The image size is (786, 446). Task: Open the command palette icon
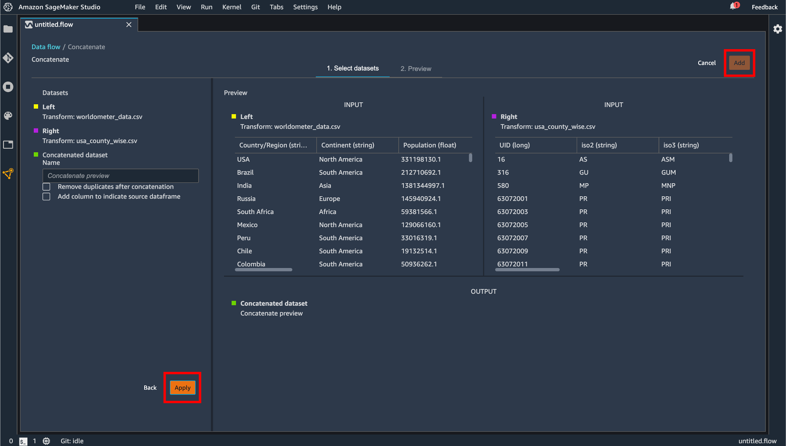(x=8, y=116)
